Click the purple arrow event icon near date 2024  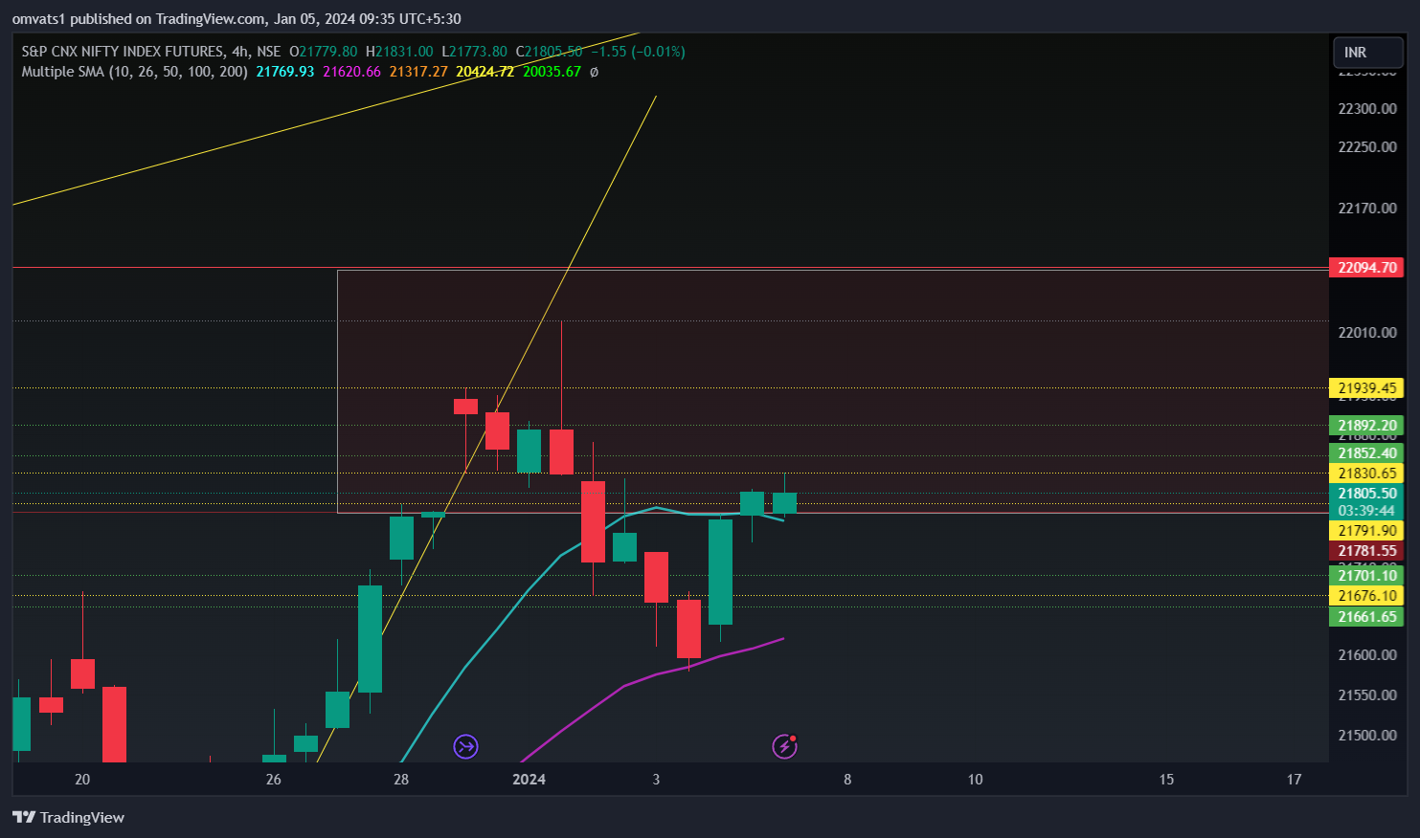465,746
